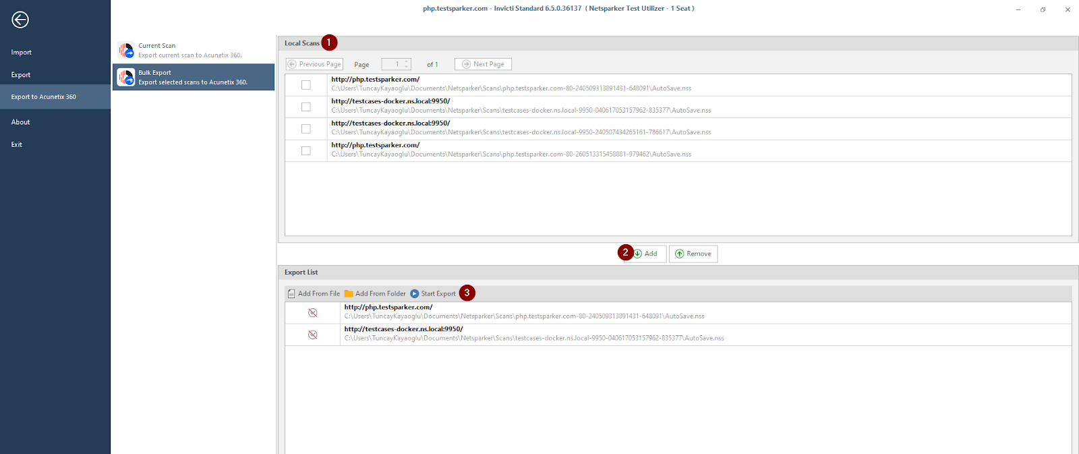1079x454 pixels.
Task: Check the php.testsparker.com 648091 scan checkbox
Action: coord(306,85)
